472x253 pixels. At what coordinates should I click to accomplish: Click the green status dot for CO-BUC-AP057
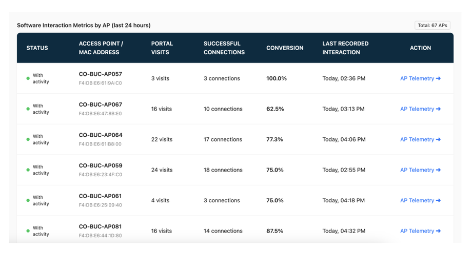click(28, 78)
